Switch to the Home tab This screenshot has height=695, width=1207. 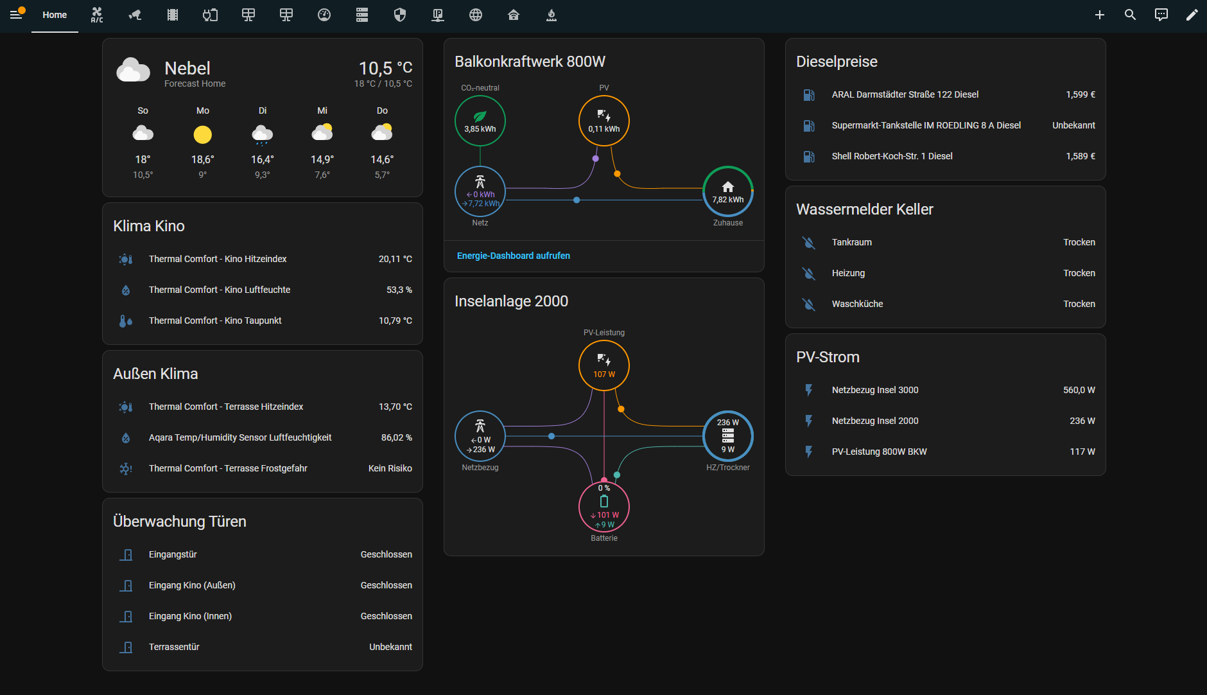[55, 15]
